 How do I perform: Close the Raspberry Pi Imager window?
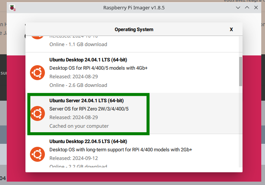256,7
